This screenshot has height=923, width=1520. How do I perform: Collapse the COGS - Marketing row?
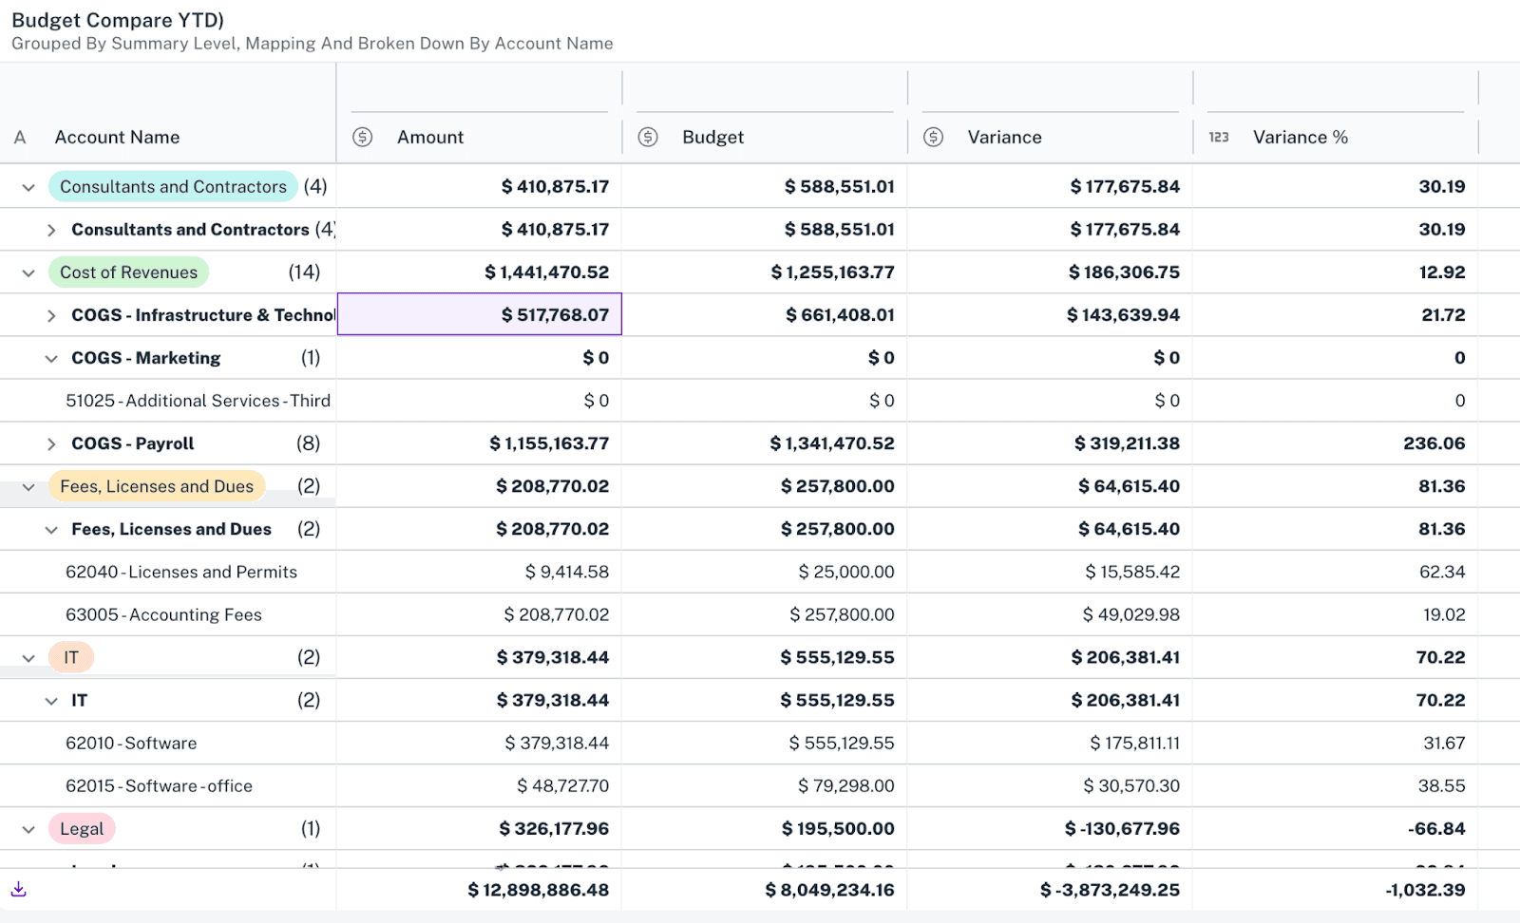pyautogui.click(x=51, y=358)
